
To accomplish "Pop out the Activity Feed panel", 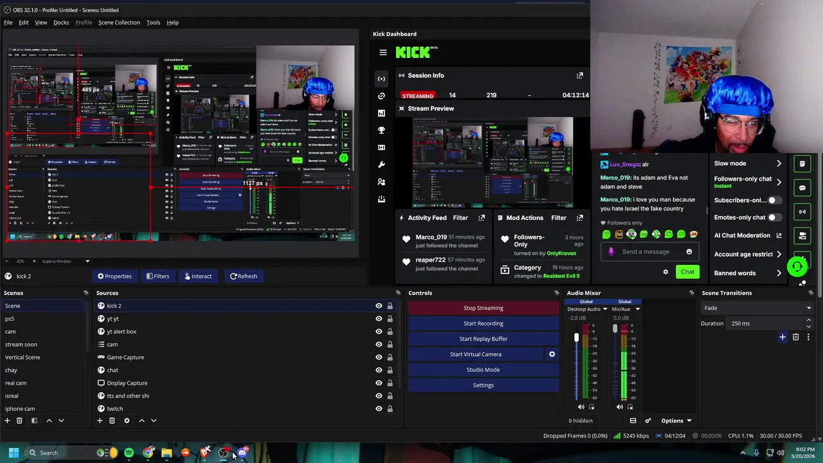I will pyautogui.click(x=482, y=218).
